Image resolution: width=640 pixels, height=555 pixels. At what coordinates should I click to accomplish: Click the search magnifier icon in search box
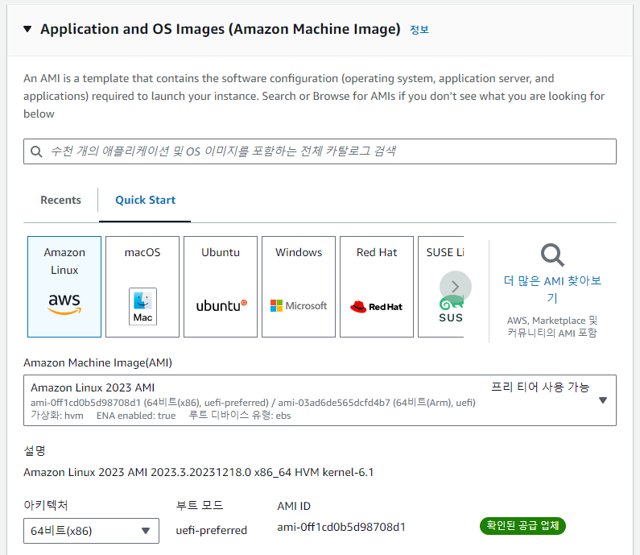(x=36, y=151)
